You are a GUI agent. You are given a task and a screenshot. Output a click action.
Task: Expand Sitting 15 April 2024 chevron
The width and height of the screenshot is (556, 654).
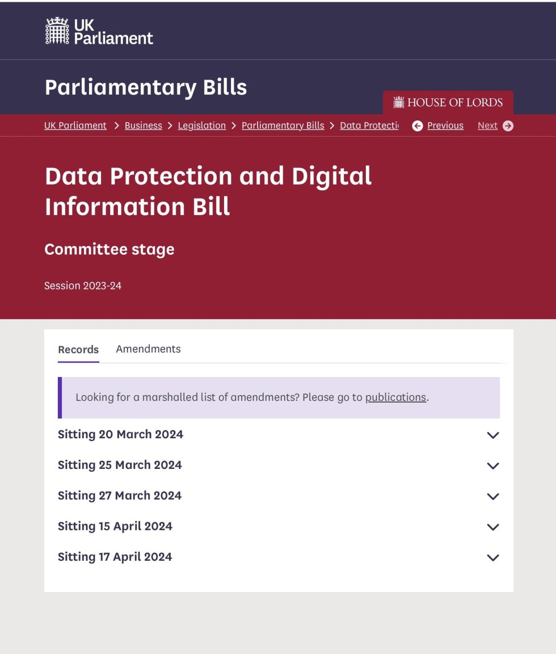click(x=493, y=527)
